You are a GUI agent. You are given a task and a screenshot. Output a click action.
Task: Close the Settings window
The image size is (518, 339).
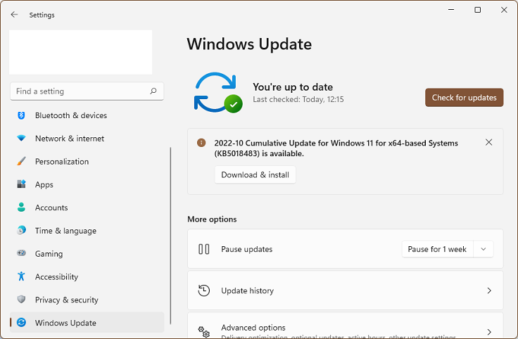[504, 10]
